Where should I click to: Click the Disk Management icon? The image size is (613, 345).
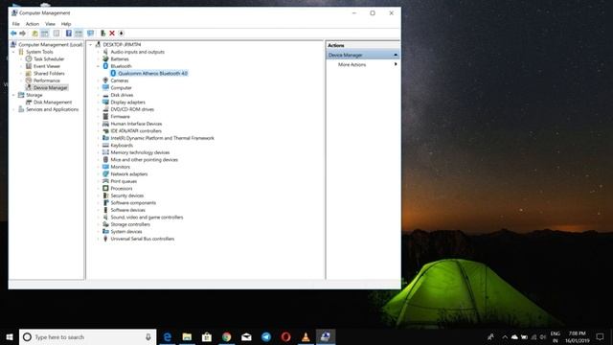[29, 103]
